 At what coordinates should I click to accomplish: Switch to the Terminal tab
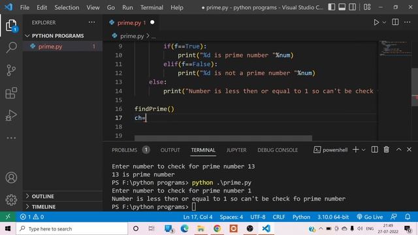203,150
